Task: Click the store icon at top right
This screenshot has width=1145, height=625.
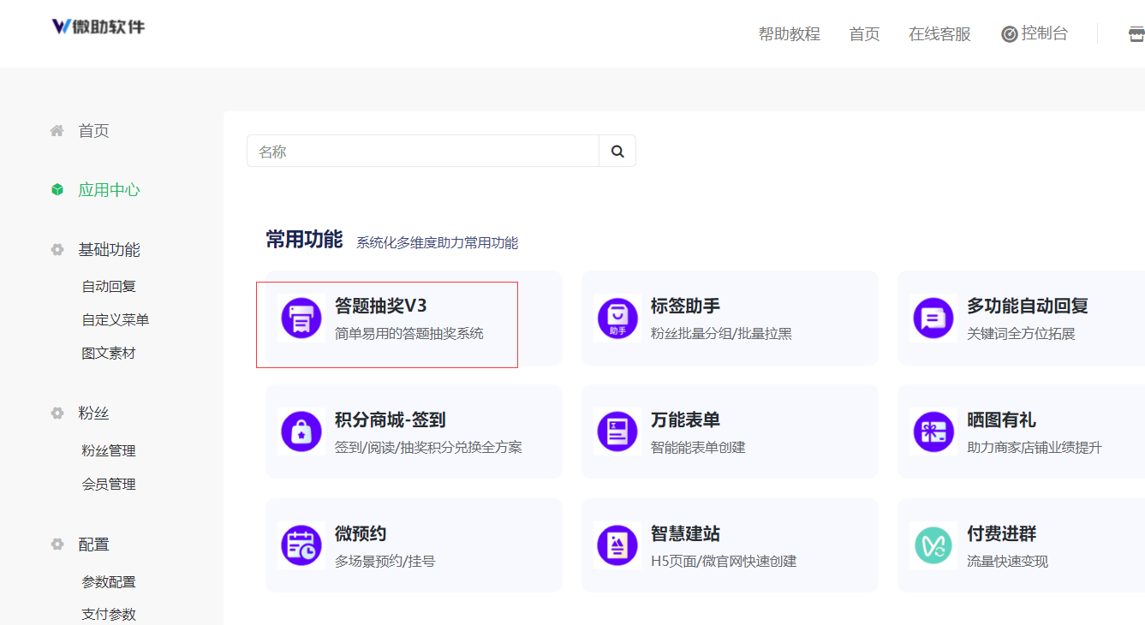Action: click(x=1136, y=34)
